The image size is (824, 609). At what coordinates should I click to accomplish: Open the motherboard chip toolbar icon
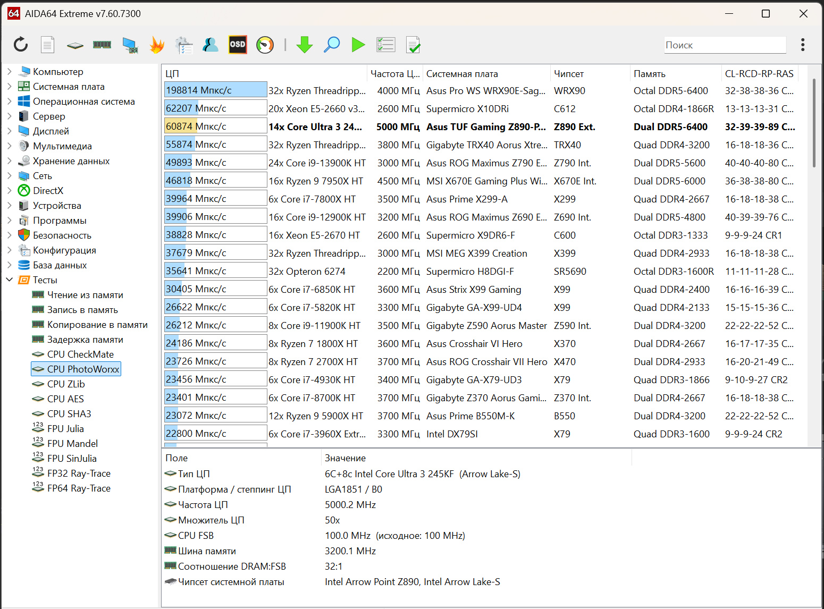(75, 45)
